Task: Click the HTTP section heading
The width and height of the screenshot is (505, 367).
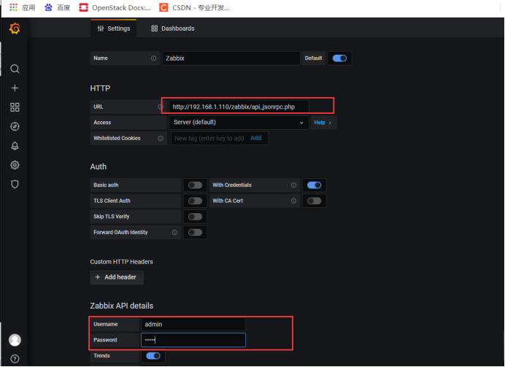Action: [x=100, y=88]
